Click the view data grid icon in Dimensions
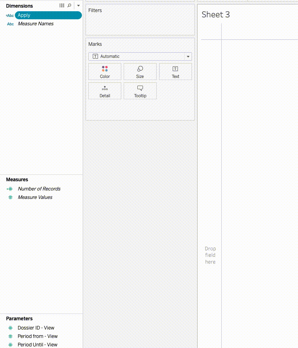Image resolution: width=298 pixels, height=348 pixels. tap(61, 6)
